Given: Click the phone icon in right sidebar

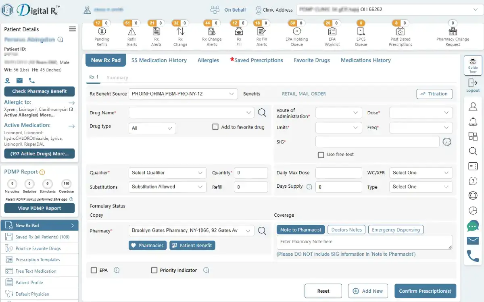Looking at the screenshot, I should click(x=473, y=256).
